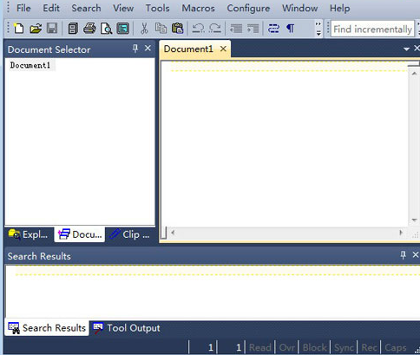Open the Search menu

coord(86,8)
